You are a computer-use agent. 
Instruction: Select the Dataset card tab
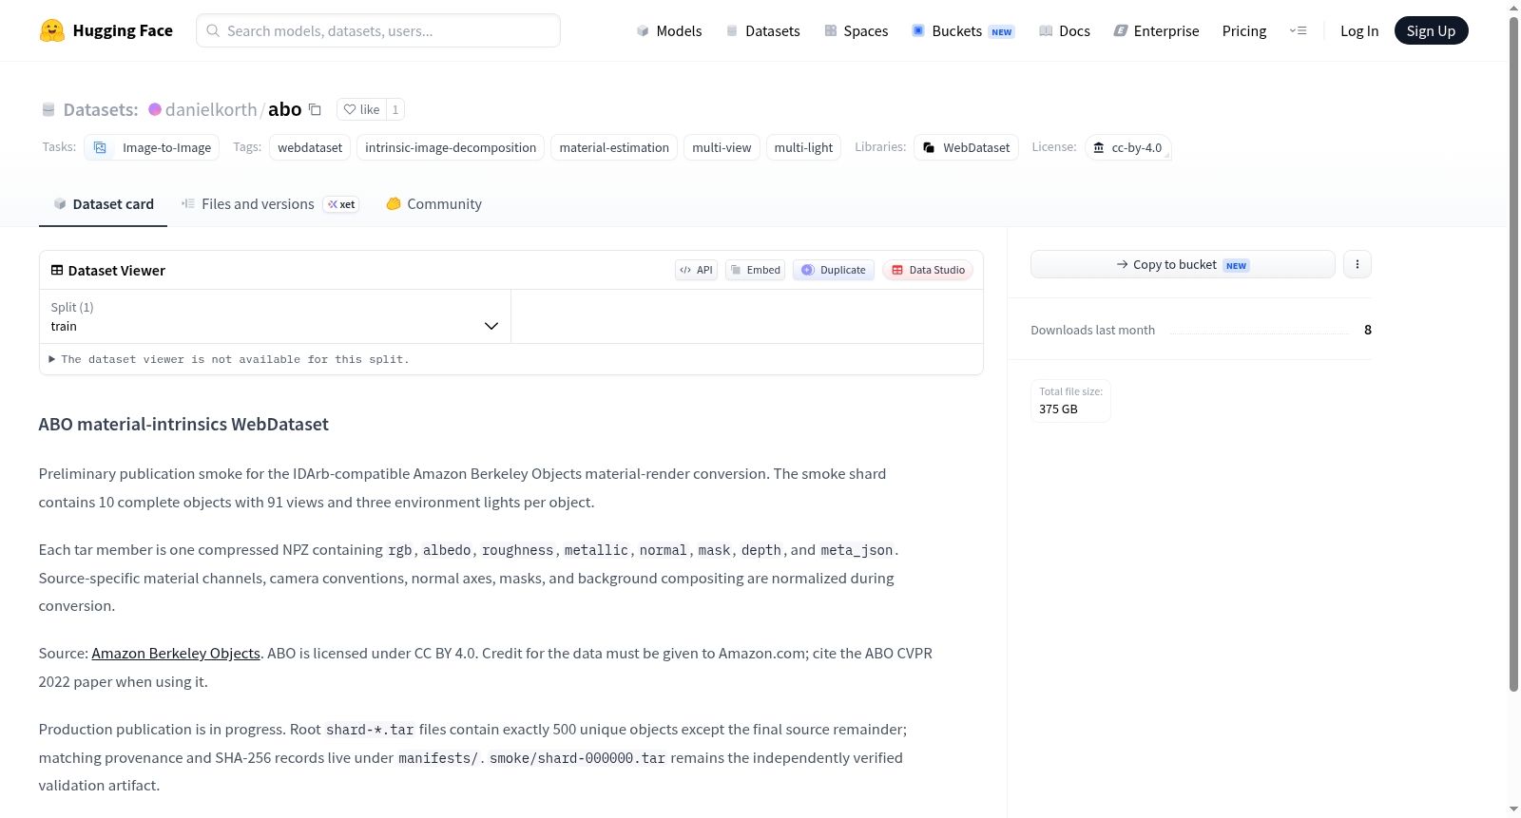(x=104, y=204)
